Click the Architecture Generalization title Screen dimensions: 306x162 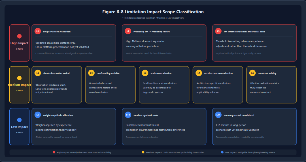click(218, 73)
